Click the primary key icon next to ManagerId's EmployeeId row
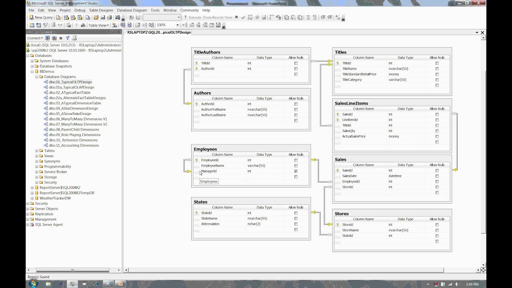This screenshot has width=512, height=288. point(196,160)
